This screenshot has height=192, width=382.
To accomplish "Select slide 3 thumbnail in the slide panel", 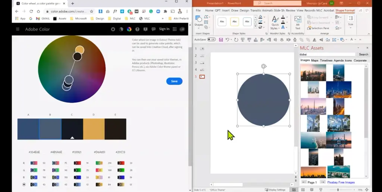I will click(202, 63).
